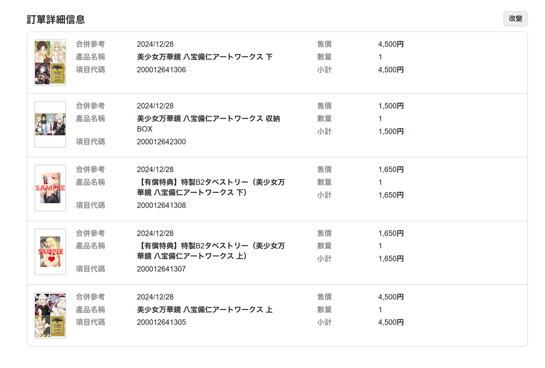
Task: Select 【有償特典】特製B2タペストリー (アートワークス 上) title
Action: click(211, 251)
